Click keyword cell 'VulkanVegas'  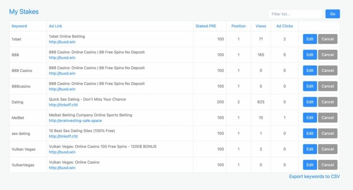pyautogui.click(x=23, y=165)
